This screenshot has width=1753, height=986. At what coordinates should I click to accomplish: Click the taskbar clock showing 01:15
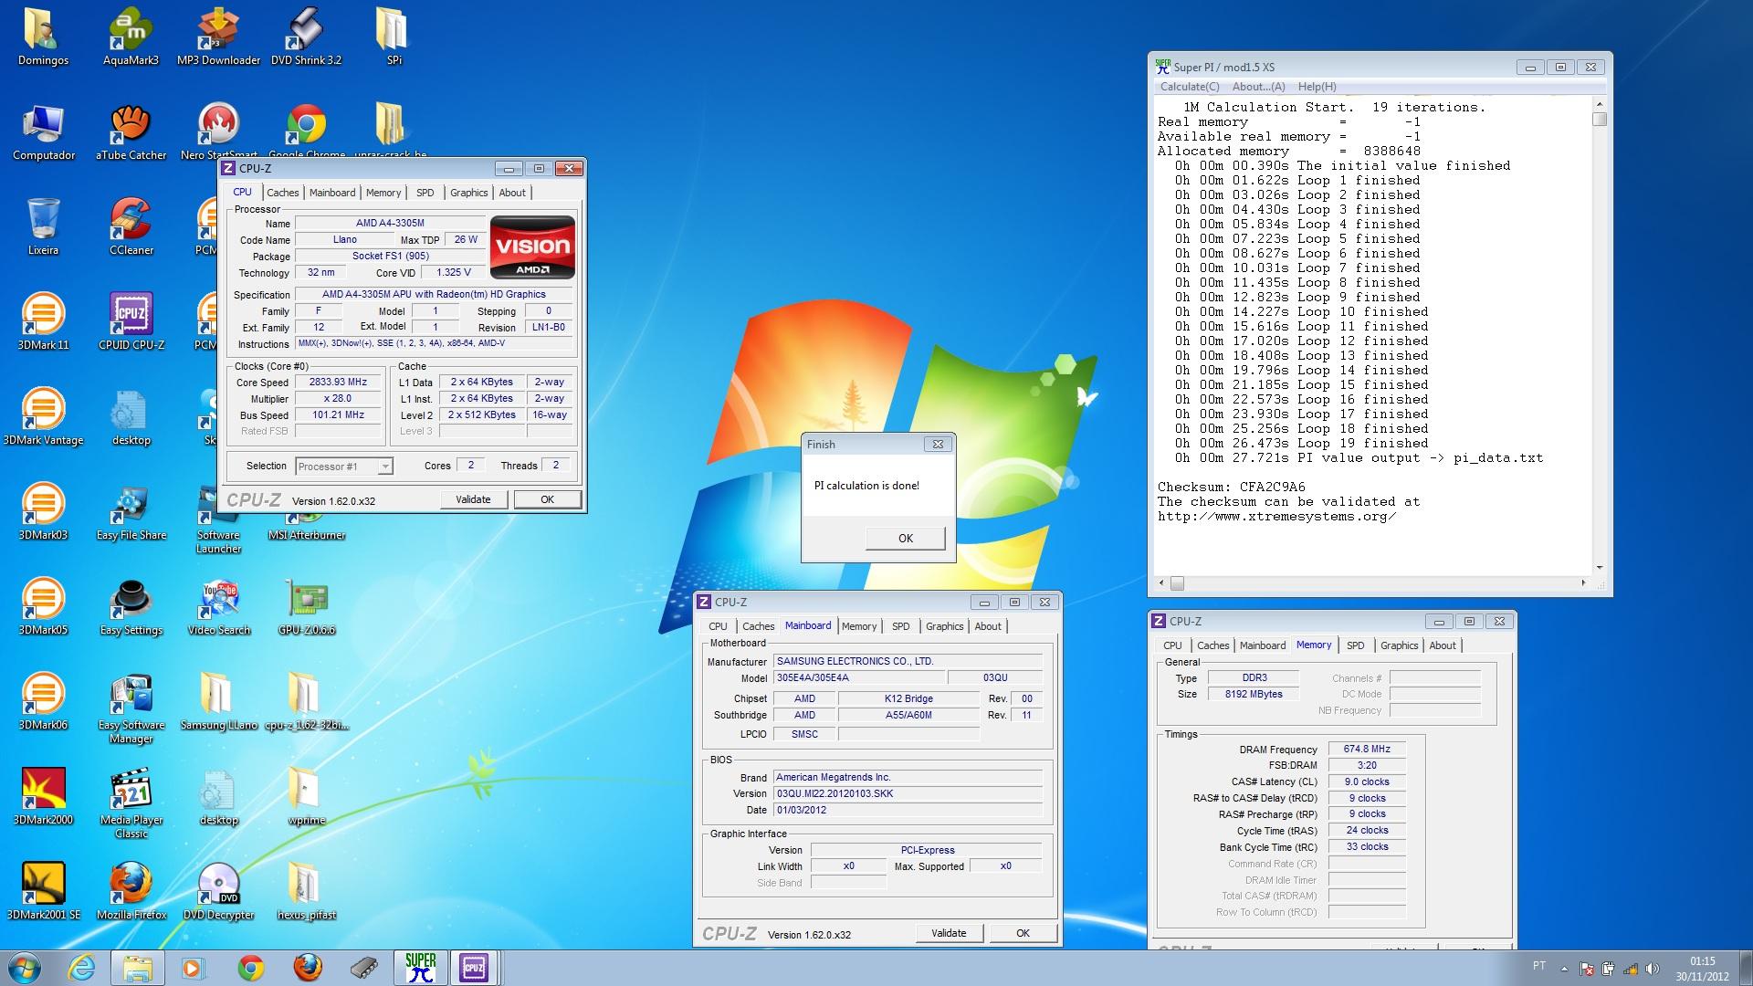coord(1701,969)
